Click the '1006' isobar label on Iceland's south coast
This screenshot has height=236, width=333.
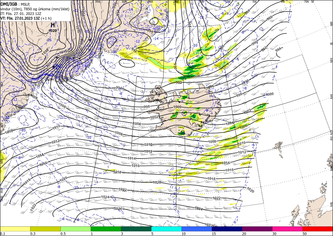point(152,130)
